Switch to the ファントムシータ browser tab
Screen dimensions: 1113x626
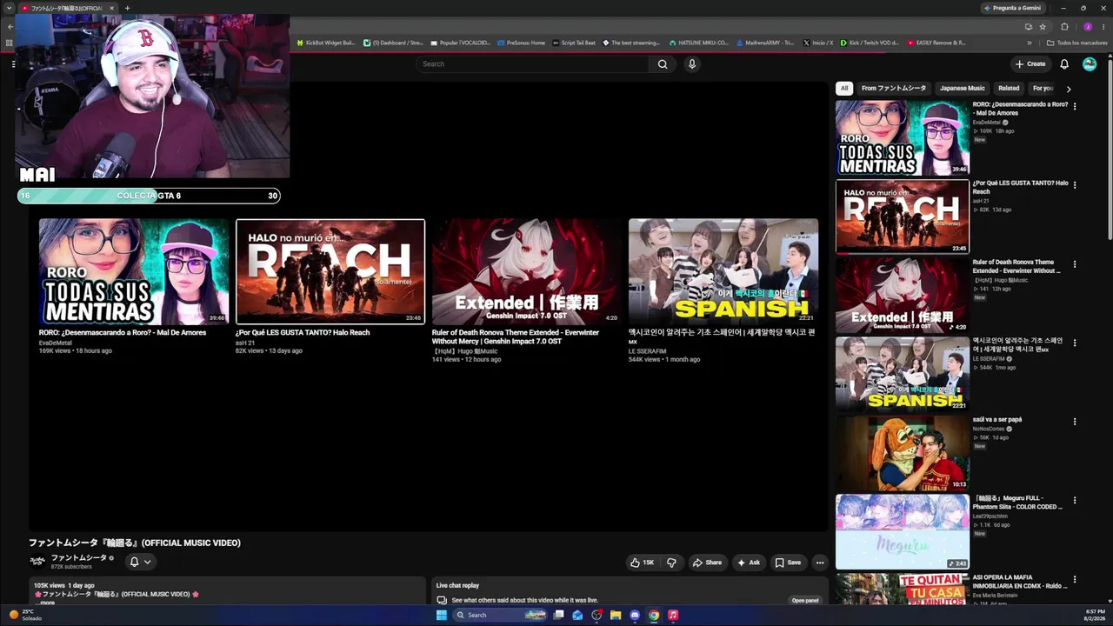pos(69,8)
